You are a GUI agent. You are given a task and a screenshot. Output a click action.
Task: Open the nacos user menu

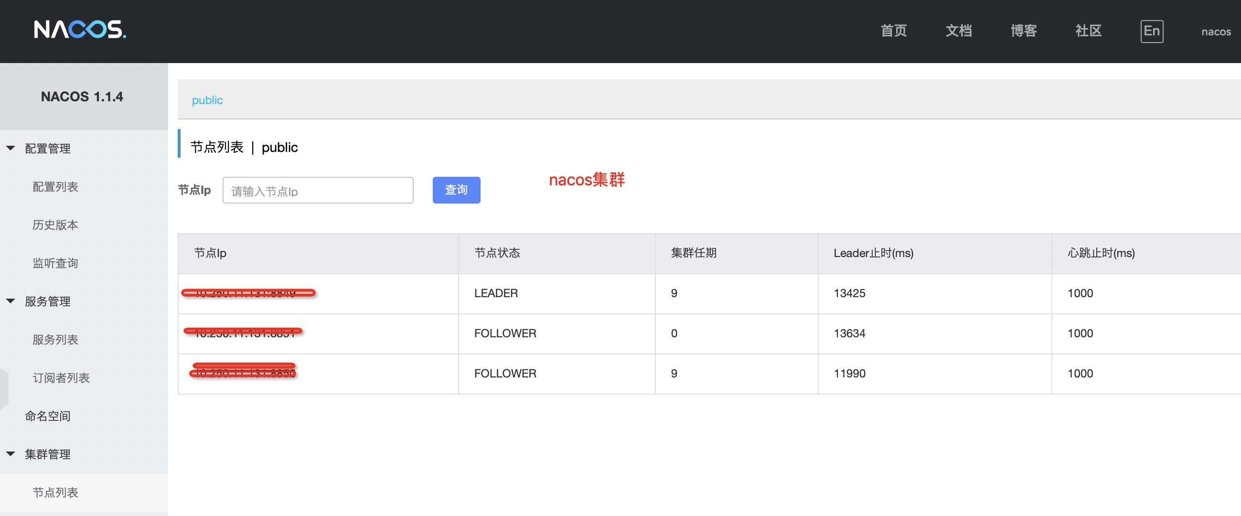pyautogui.click(x=1216, y=32)
